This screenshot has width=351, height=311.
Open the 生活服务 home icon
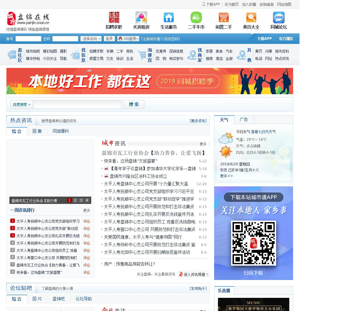pos(169,18)
